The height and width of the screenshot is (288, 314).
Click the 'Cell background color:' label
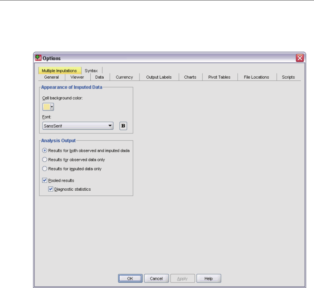[x=62, y=98]
